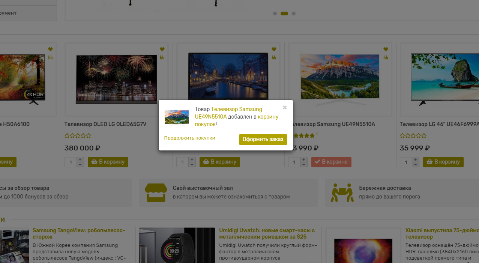Click the canal-night TV product image
This screenshot has height=263, width=479.
[x=228, y=75]
